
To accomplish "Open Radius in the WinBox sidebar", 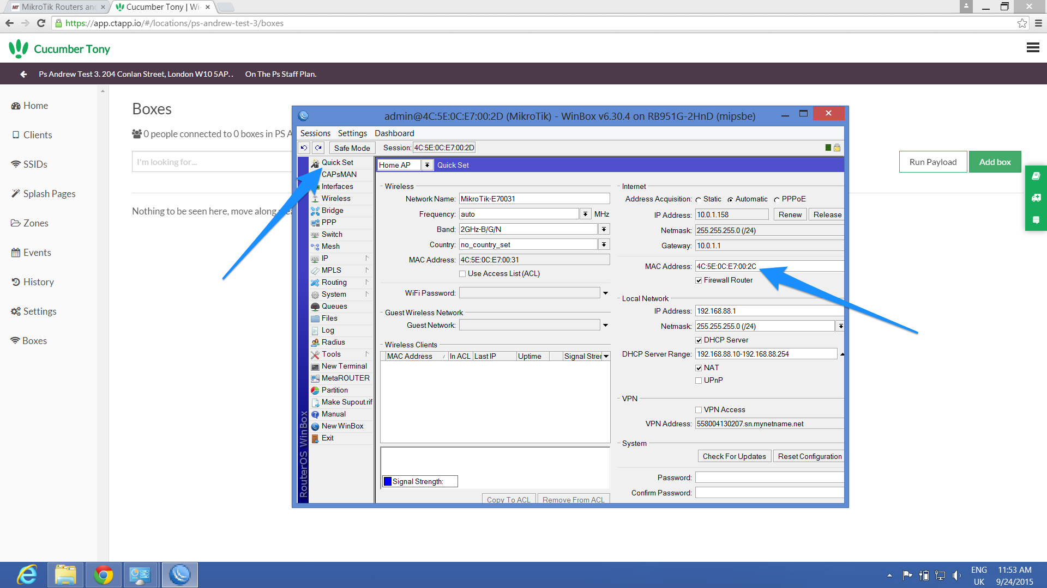I will tap(333, 342).
